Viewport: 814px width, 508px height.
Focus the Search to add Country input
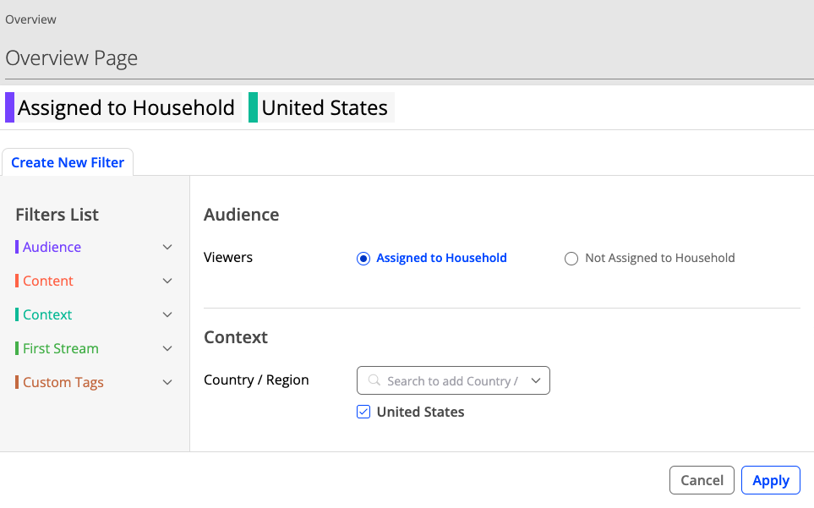(453, 381)
